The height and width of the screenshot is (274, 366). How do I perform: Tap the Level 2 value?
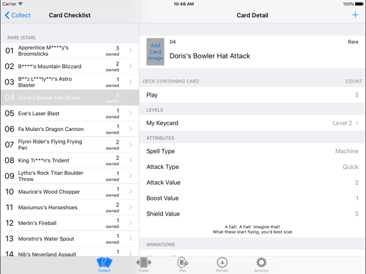point(342,123)
